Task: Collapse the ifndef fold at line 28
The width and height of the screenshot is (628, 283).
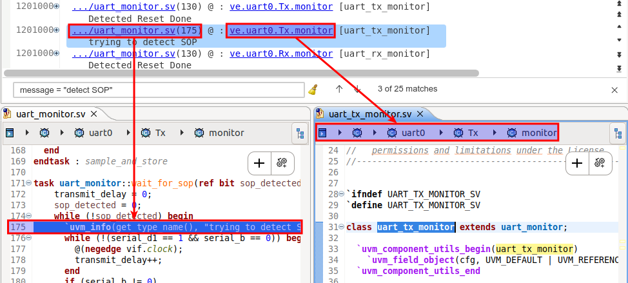Action: coord(341,194)
